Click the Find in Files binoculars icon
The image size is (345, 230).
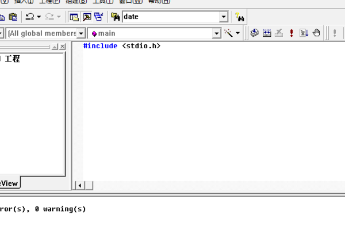click(116, 17)
